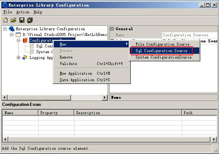Expand the Logging Application Block node
Image resolution: width=219 pixels, height=154 pixels.
19,57
